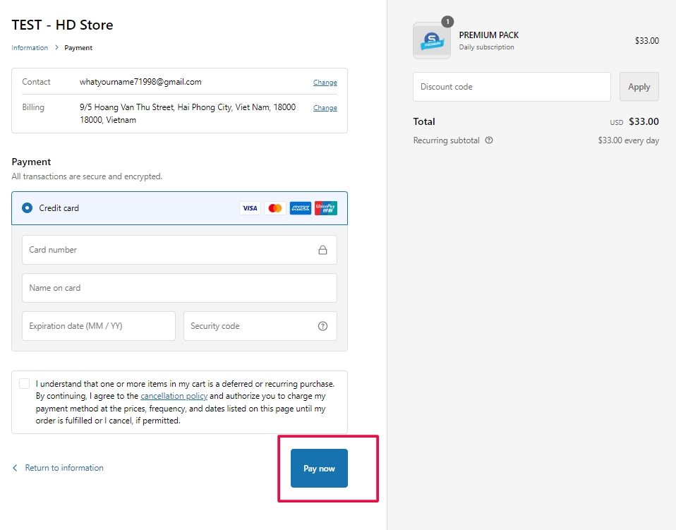This screenshot has height=530, width=676.
Task: Click the Visa card icon
Action: pos(250,208)
